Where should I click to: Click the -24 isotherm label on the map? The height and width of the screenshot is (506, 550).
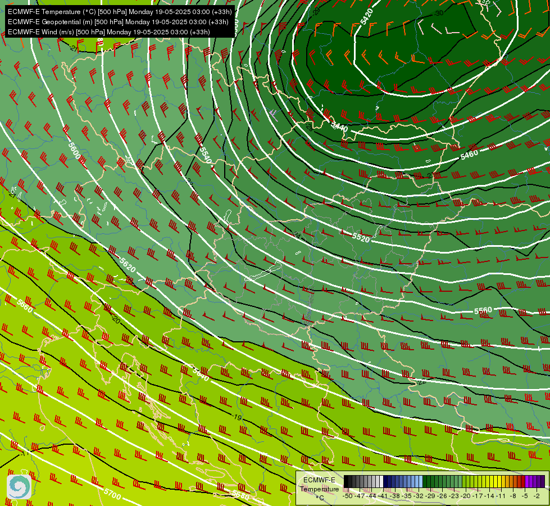[297, 234]
